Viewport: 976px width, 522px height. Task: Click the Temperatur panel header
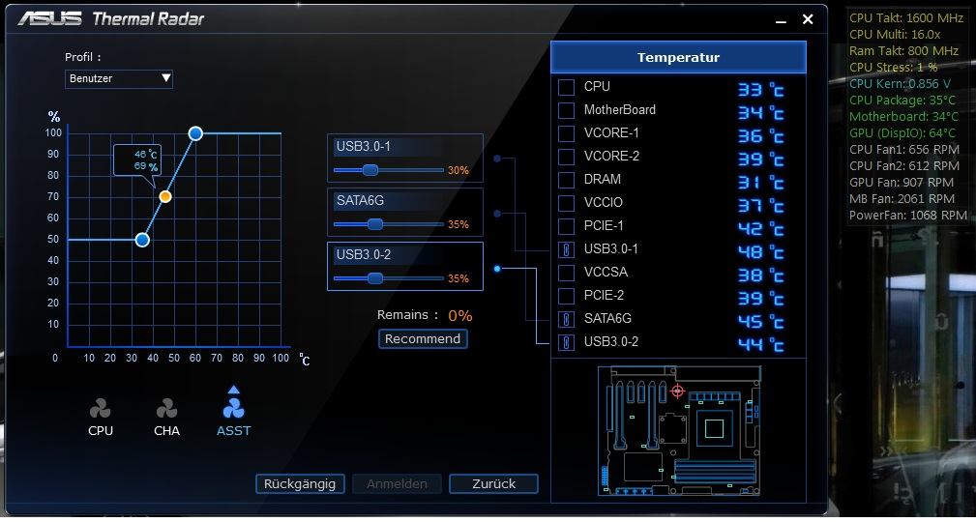coord(678,57)
